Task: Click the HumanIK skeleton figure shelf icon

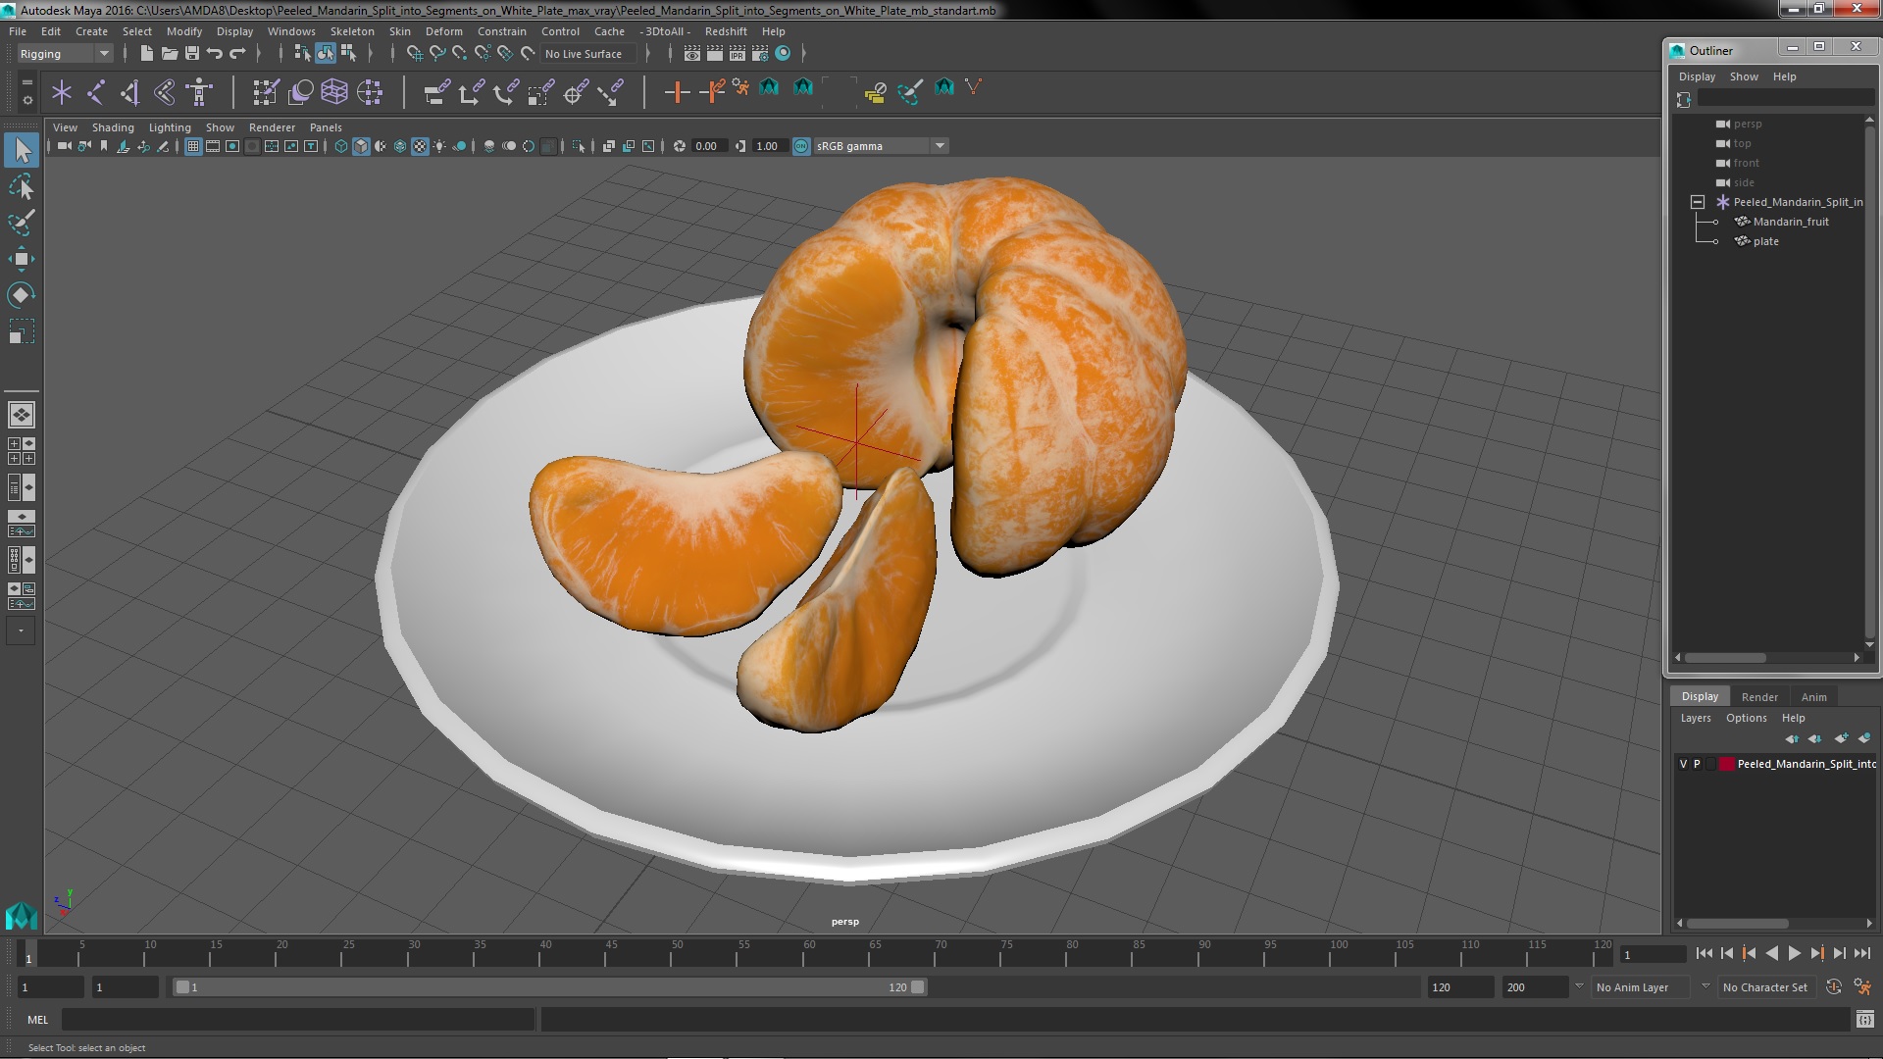Action: [199, 92]
